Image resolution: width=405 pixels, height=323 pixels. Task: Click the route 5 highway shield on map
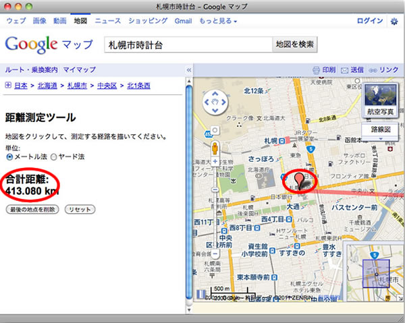(x=310, y=149)
